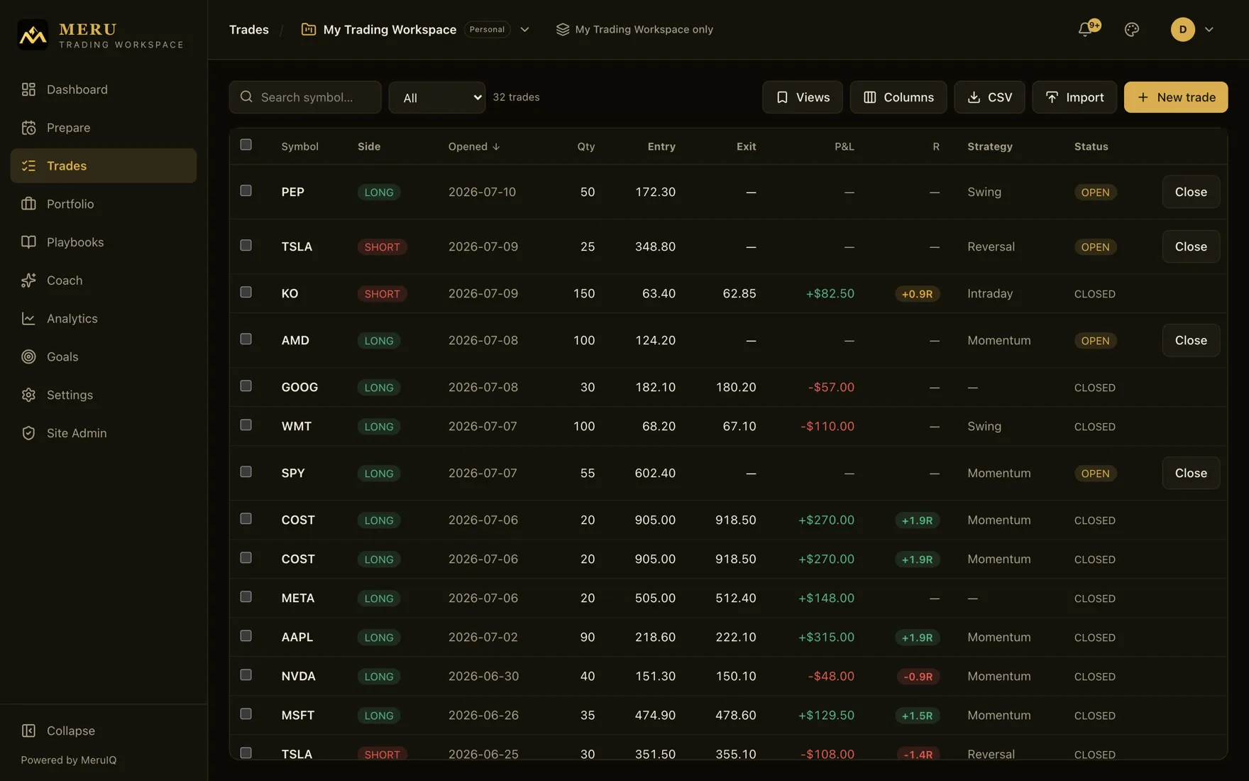The height and width of the screenshot is (781, 1249).
Task: Check the GOOG trade row
Action: [246, 386]
